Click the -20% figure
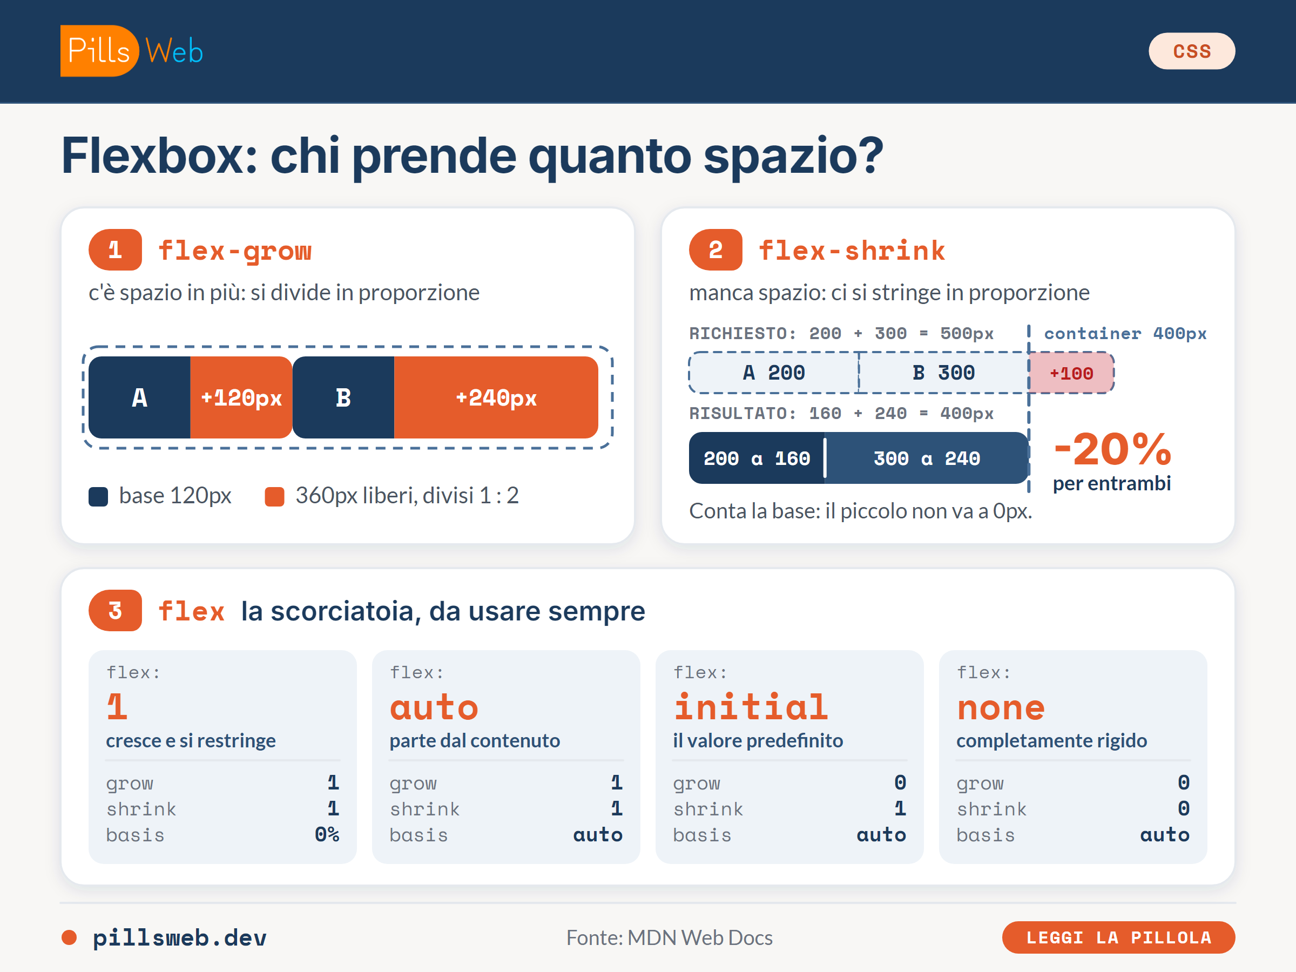 click(x=1112, y=449)
